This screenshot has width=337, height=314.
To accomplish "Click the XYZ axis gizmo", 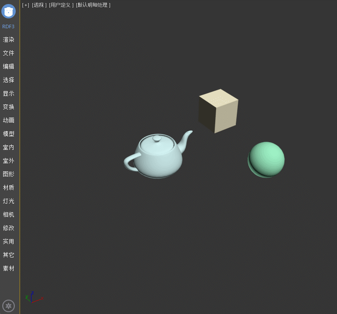I will point(31,297).
